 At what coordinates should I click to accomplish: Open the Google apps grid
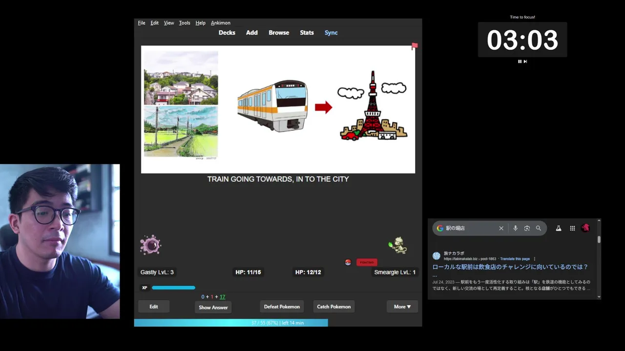[x=572, y=228]
